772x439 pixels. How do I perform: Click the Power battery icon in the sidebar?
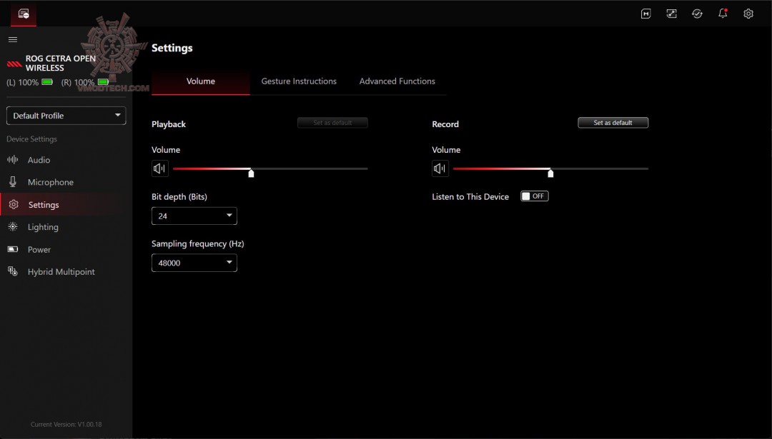click(x=13, y=249)
